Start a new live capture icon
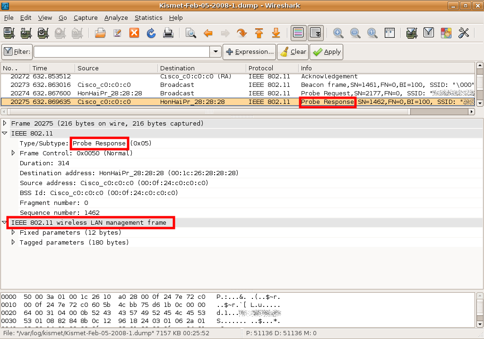Image resolution: width=484 pixels, height=339 pixels. pyautogui.click(x=43, y=33)
